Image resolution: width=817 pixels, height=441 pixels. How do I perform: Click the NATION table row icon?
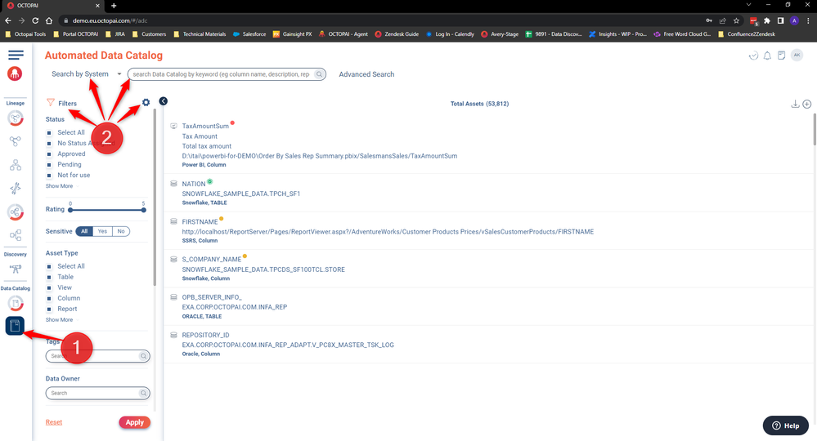pos(174,184)
